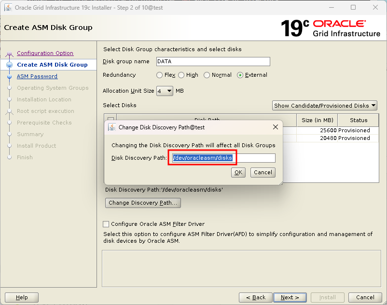Click the Java installer icon in the title bar

click(8, 8)
